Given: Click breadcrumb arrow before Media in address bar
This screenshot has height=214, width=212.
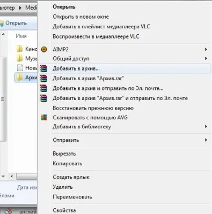Looking at the screenshot, I should click(x=20, y=8).
